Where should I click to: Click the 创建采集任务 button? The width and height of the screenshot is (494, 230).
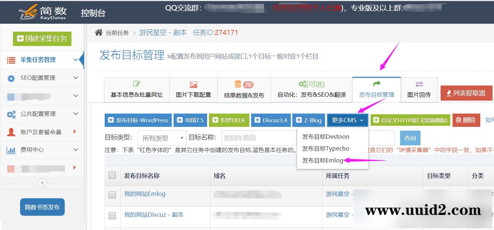pyautogui.click(x=42, y=38)
